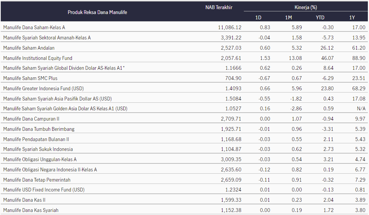The image size is (369, 215).
Task: Click NAB value 2,635.60
Action: pos(231,170)
